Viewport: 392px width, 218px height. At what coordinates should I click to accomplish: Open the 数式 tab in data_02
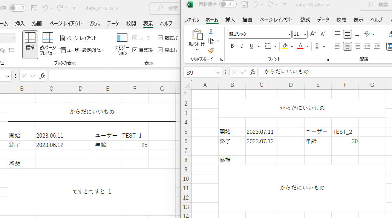coord(305,20)
